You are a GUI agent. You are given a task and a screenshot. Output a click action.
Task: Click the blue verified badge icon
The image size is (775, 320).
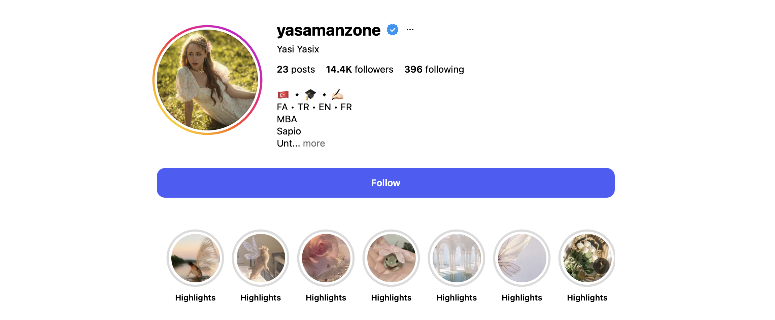click(393, 30)
